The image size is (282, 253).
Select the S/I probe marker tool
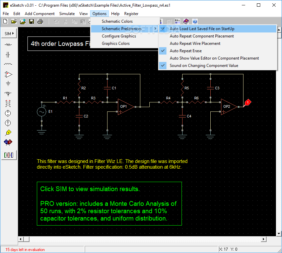pyautogui.click(x=8, y=142)
